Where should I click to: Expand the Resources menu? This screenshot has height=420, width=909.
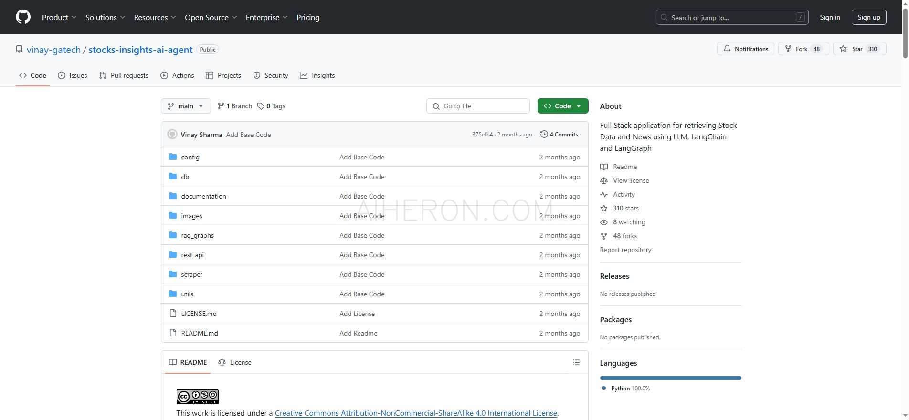pos(155,17)
